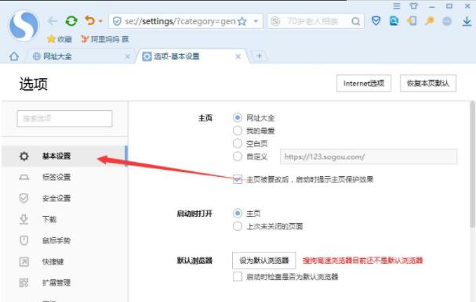Select 自定义 homepage radio button
The height and width of the screenshot is (302, 476).
point(238,156)
